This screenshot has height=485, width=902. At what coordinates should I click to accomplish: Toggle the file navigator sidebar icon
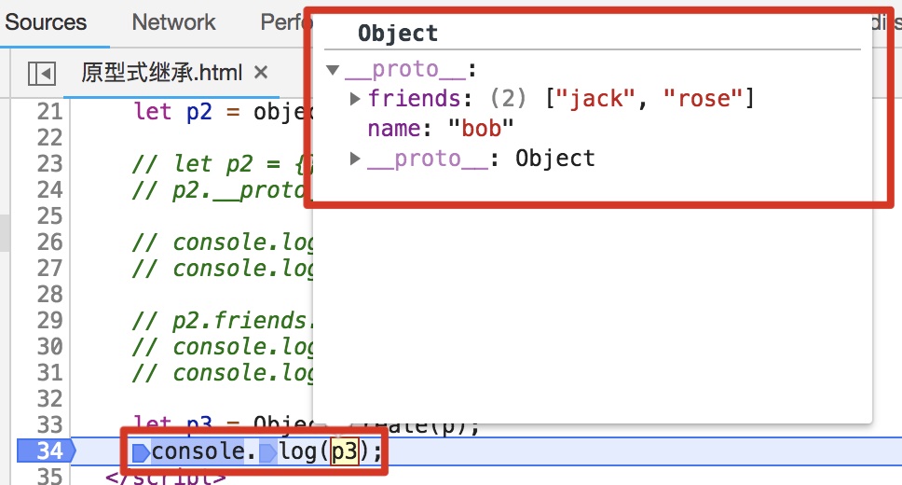click(x=41, y=74)
